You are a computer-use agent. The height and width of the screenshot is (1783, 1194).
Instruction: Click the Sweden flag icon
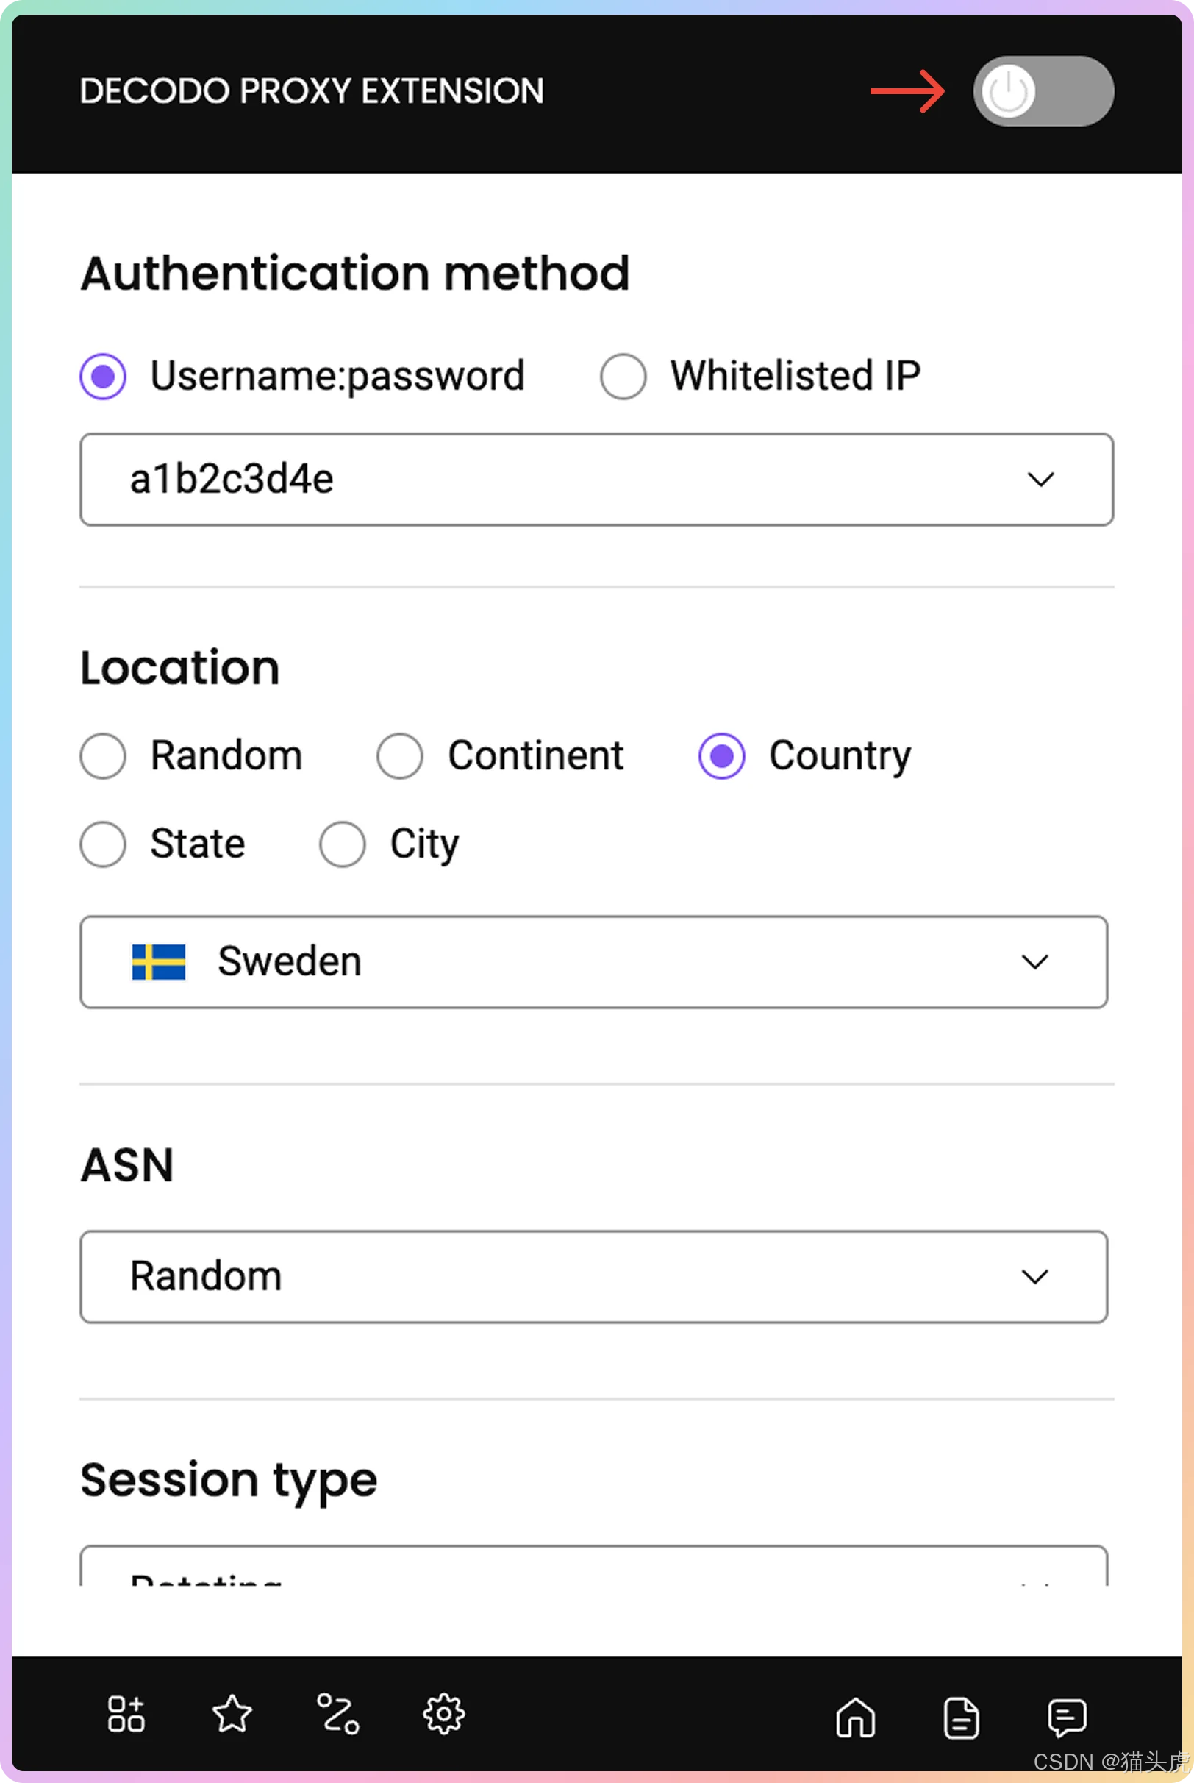(158, 961)
